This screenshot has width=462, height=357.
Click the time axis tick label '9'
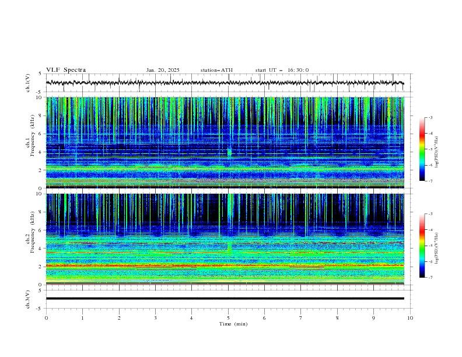point(373,318)
